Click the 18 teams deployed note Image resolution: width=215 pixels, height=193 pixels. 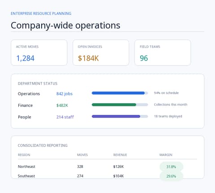click(x=168, y=116)
